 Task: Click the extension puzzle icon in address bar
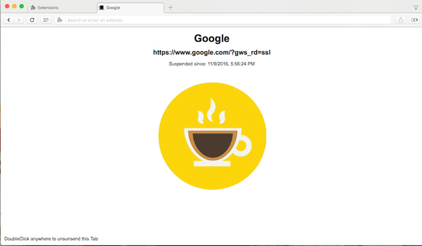[x=60, y=20]
